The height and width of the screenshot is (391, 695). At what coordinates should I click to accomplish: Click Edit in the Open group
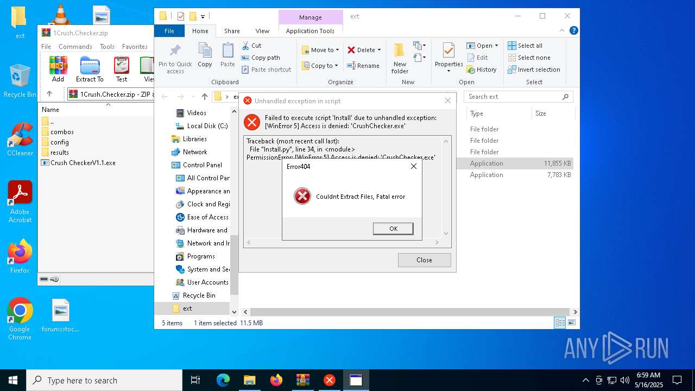pyautogui.click(x=477, y=58)
